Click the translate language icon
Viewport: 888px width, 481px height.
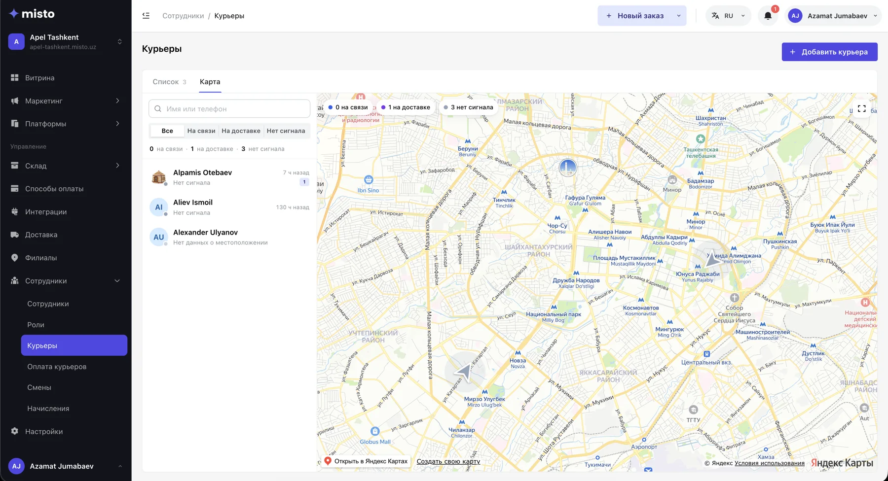tap(715, 16)
